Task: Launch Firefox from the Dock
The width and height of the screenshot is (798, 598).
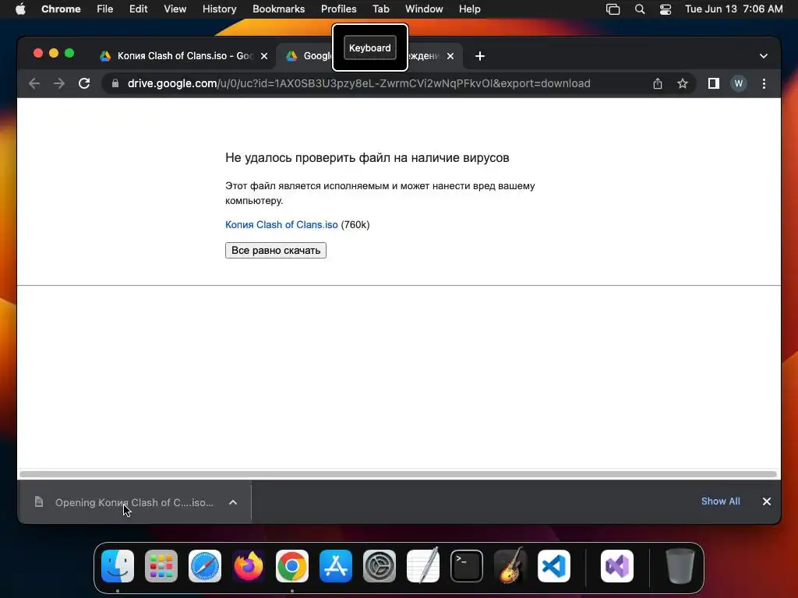Action: (249, 566)
